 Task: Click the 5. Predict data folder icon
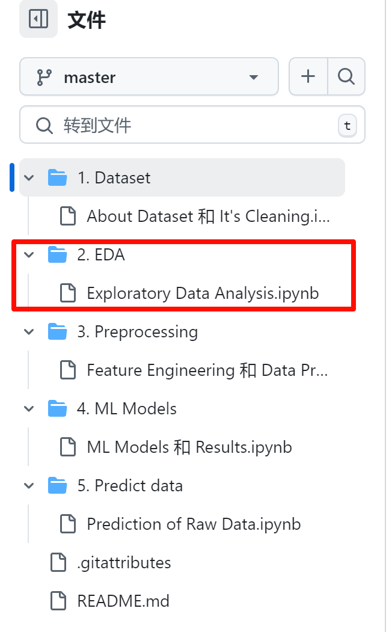click(x=57, y=486)
